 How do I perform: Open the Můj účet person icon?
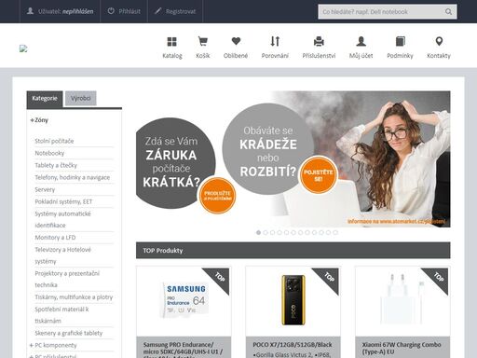pyautogui.click(x=361, y=41)
